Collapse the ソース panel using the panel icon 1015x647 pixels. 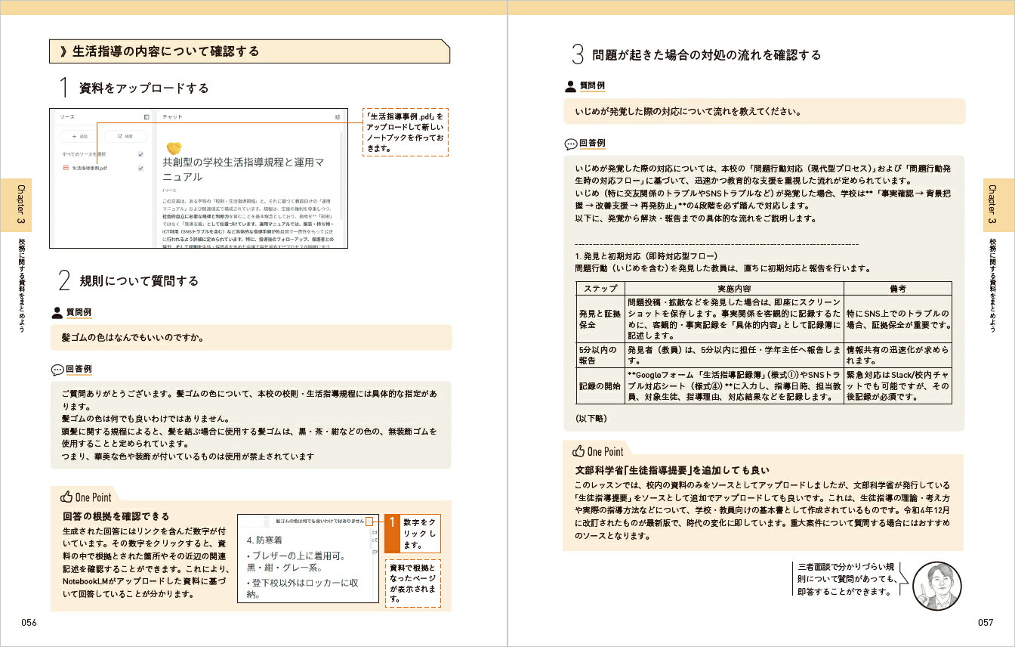pos(147,117)
